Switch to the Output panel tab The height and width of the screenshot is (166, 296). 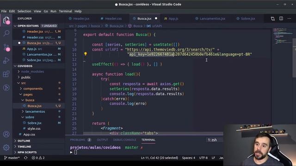pos(103,140)
